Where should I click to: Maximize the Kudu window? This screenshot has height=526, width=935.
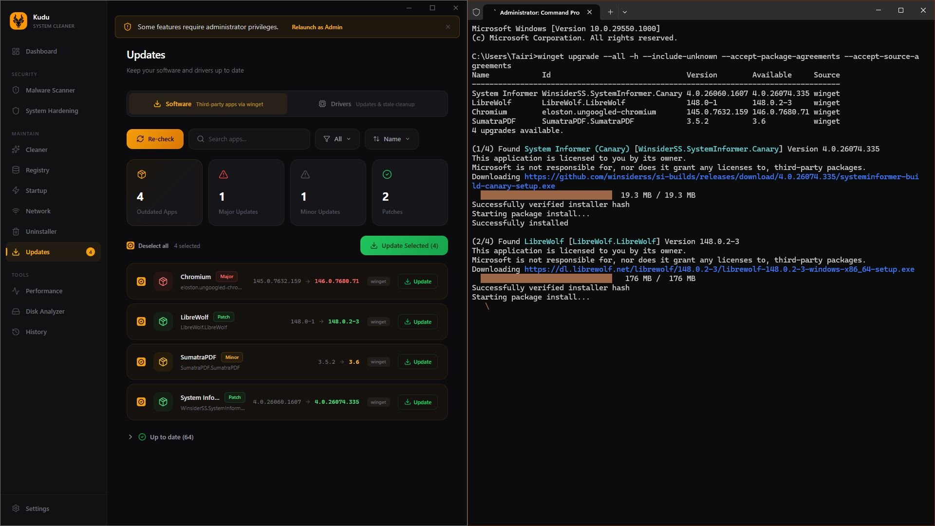pyautogui.click(x=432, y=8)
